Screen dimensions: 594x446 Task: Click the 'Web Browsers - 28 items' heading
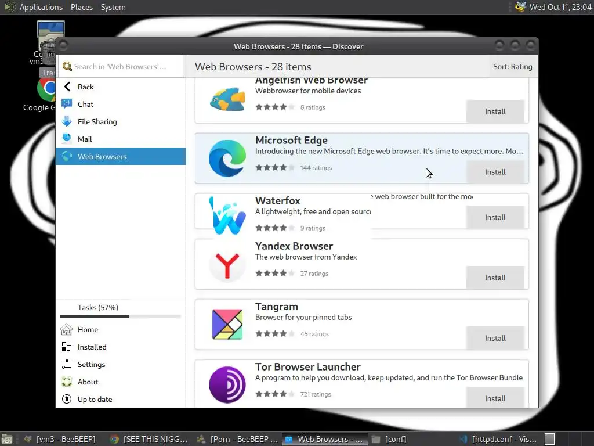pyautogui.click(x=253, y=67)
